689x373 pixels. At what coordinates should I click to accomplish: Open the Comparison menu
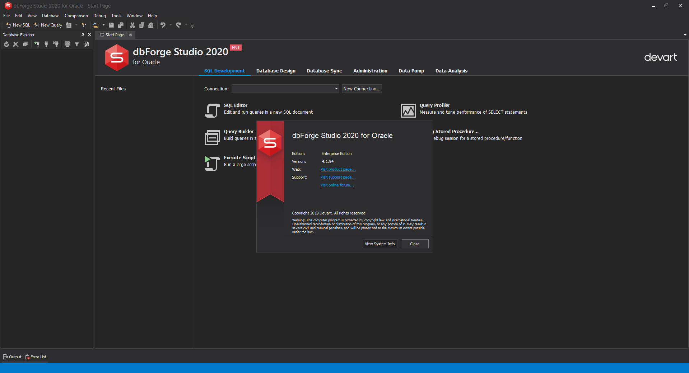(x=76, y=16)
